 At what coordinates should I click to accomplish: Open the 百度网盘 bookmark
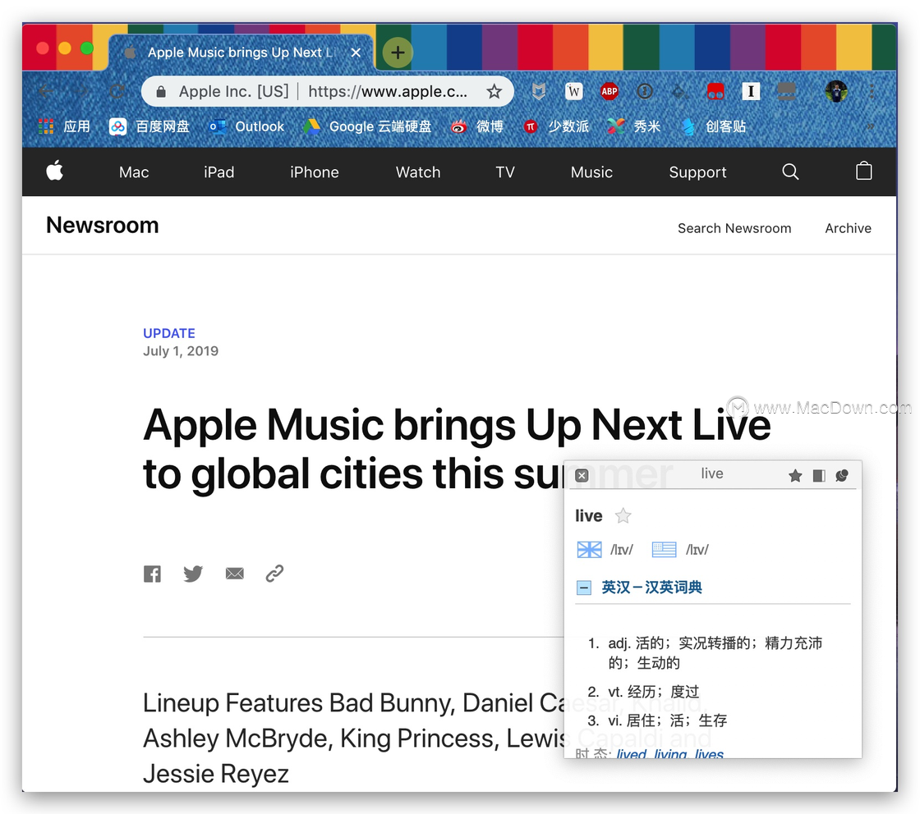(x=149, y=126)
